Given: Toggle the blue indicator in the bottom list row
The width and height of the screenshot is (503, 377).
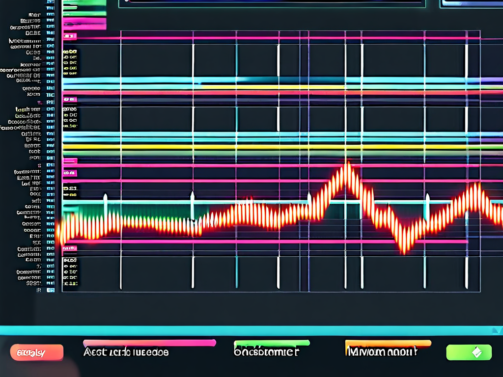Looking at the screenshot, I should click(x=50, y=290).
